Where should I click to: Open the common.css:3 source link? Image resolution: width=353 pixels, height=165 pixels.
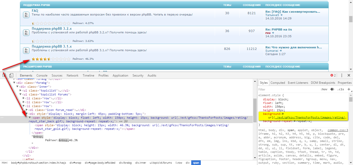(x=338, y=130)
